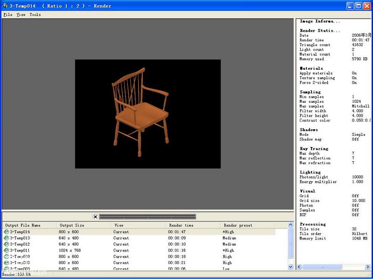Screen dimensions: 373x279
Task: Sort by Render preset column header
Action: (x=248, y=226)
